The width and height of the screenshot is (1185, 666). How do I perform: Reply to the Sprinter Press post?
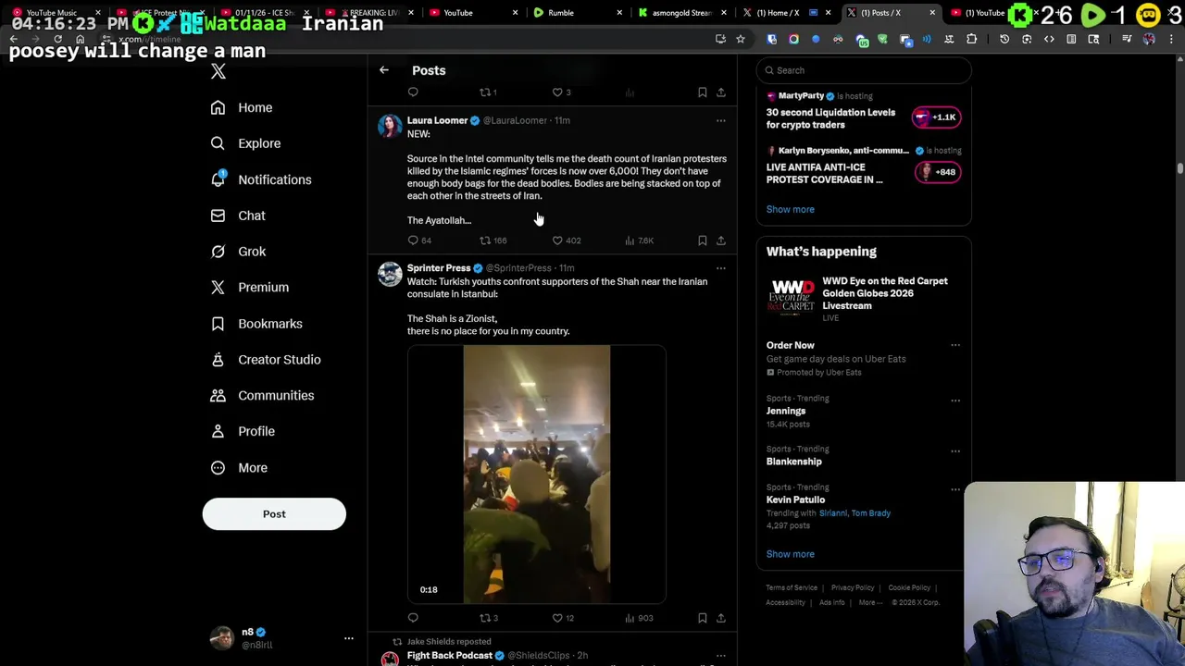click(413, 618)
